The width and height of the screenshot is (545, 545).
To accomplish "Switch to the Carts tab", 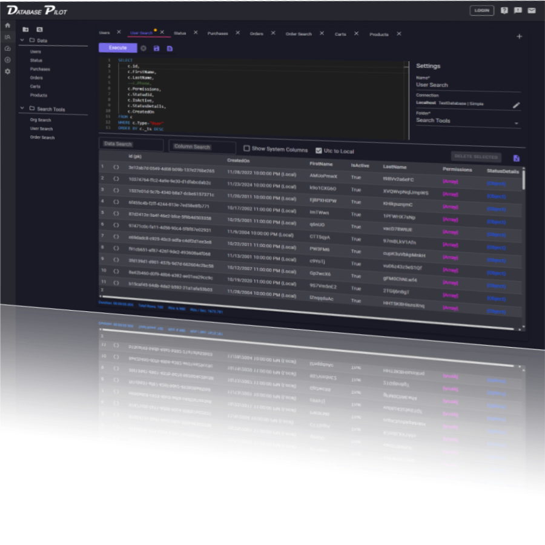I will click(x=340, y=34).
